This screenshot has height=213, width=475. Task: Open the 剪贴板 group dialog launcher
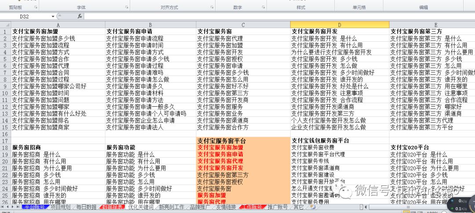point(36,7)
